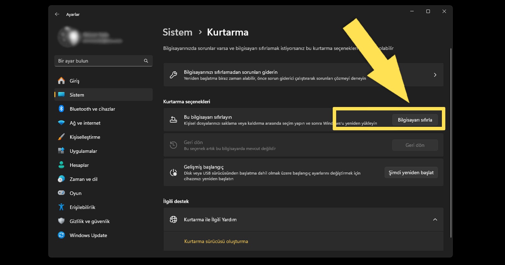Click the reset PC icon beside Bu bilgisayarı sıfırlayın
The width and height of the screenshot is (505, 265).
[173, 120]
